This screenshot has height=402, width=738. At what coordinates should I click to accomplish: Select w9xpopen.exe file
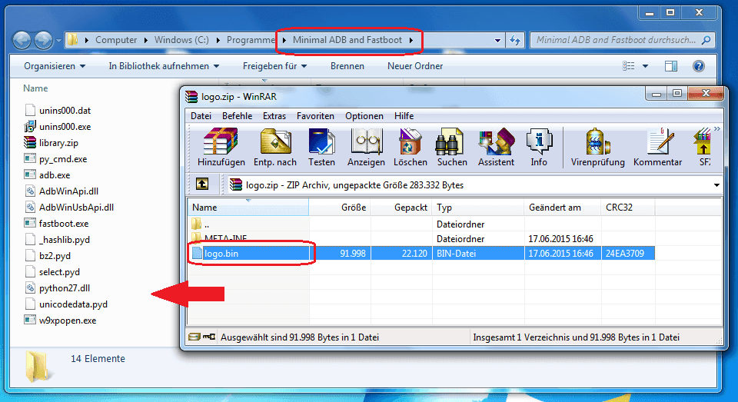(x=60, y=321)
